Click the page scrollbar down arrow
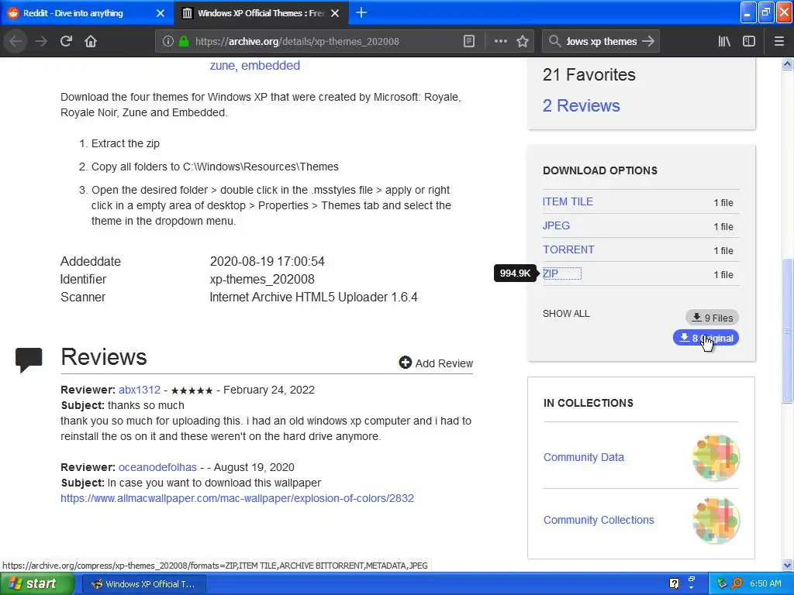The width and height of the screenshot is (794, 595). tap(787, 565)
